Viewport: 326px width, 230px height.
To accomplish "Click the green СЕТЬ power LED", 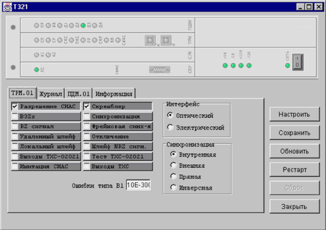I will click(288, 66).
